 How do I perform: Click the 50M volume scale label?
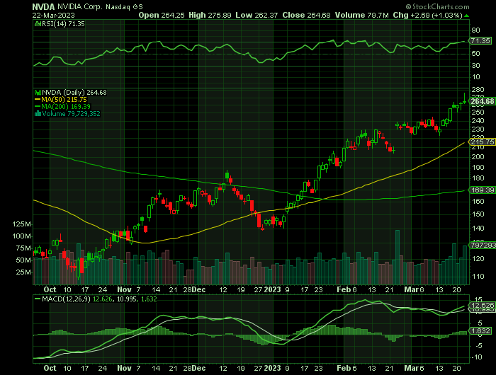(x=23, y=260)
